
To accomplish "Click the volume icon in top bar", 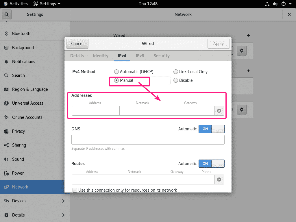I will pyautogui.click(x=275, y=4).
